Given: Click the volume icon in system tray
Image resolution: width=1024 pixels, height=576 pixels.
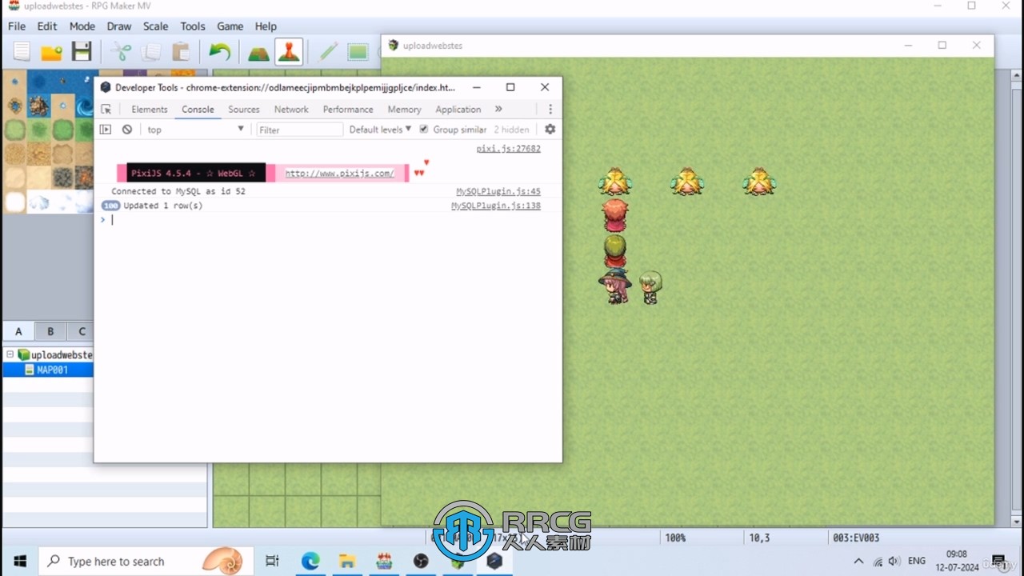Looking at the screenshot, I should (894, 561).
